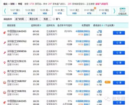Go to previous dates with left arrow
Image resolution: width=129 pixels, height=105 pixels.
[5, 11]
